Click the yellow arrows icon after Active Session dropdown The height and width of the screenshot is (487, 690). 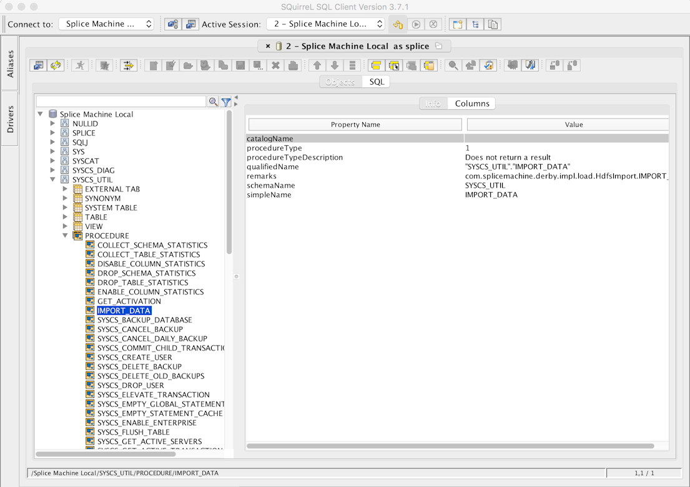point(398,24)
